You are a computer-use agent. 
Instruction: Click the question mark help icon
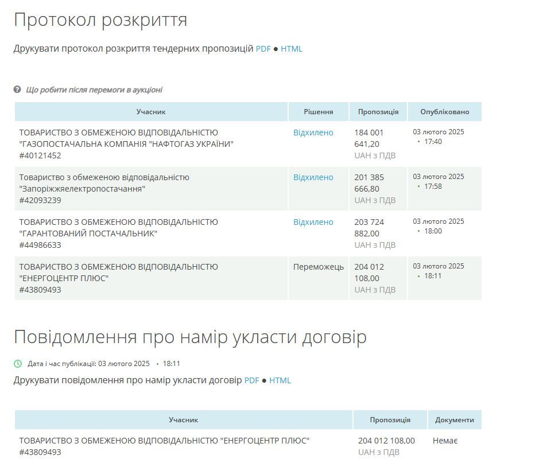tap(17, 89)
